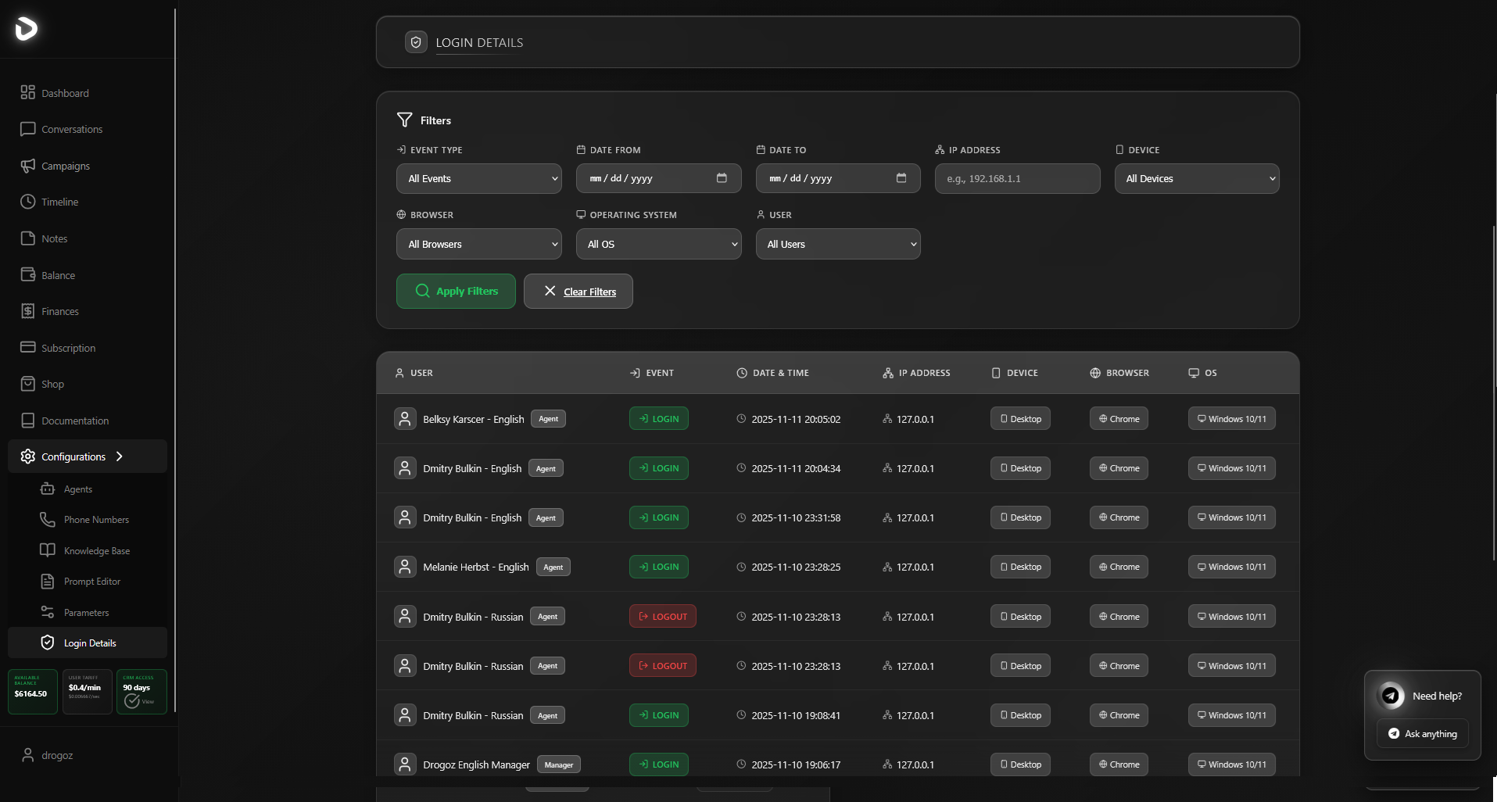1497x802 pixels.
Task: Open the All Browsers dropdown
Action: 478,244
